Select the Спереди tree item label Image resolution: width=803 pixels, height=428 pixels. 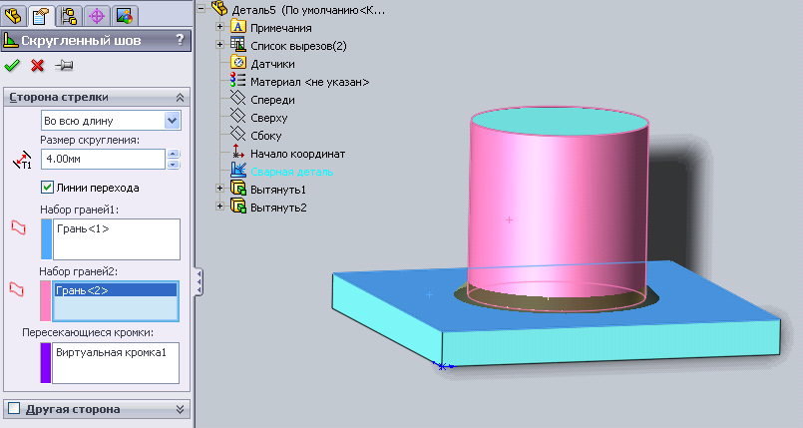tap(272, 100)
